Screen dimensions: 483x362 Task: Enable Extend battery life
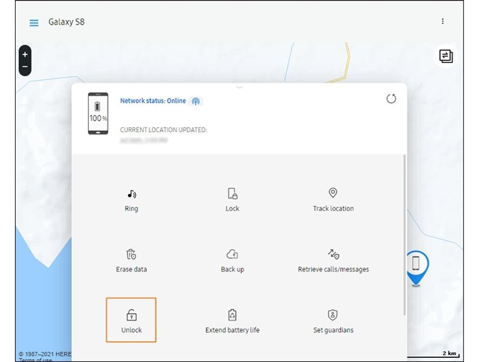(232, 321)
